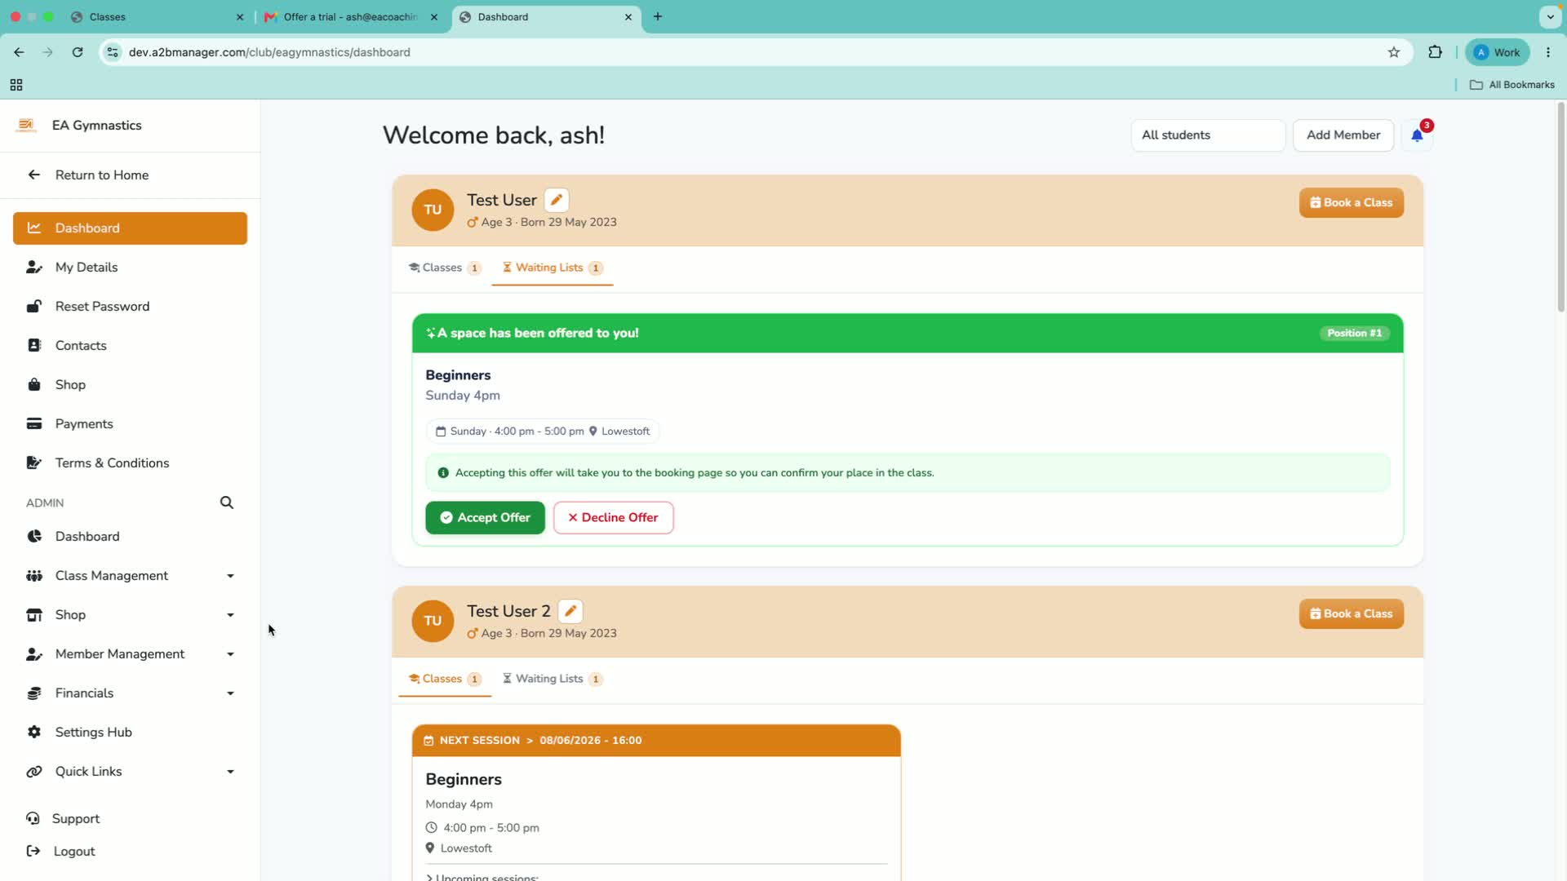Switch to the Dashboard browser tab
This screenshot has height=881, width=1567.
tap(546, 16)
